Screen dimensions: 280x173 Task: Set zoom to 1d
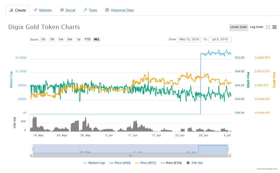coord(43,39)
